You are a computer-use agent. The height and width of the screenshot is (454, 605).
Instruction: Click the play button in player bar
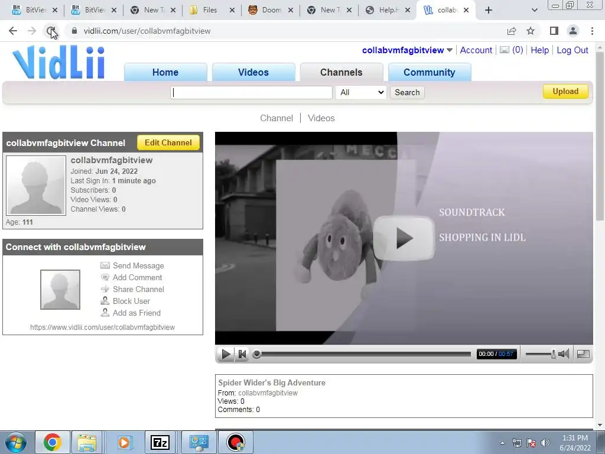pyautogui.click(x=226, y=354)
